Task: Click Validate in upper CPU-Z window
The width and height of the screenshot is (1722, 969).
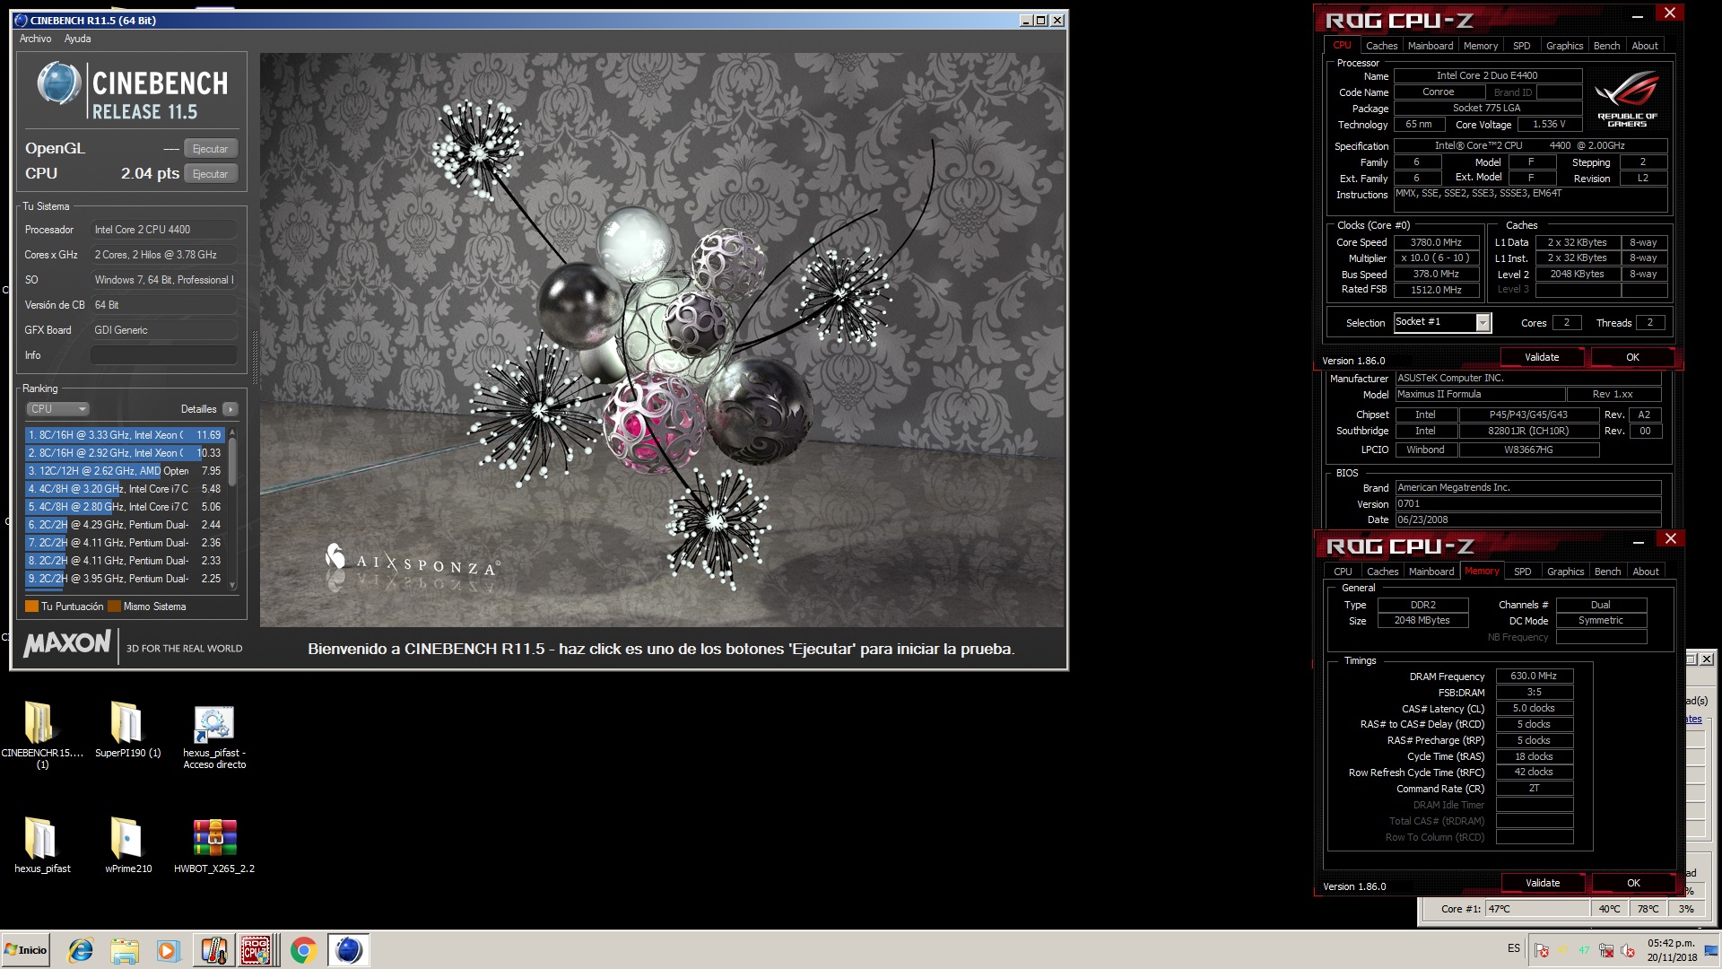Action: (x=1542, y=357)
